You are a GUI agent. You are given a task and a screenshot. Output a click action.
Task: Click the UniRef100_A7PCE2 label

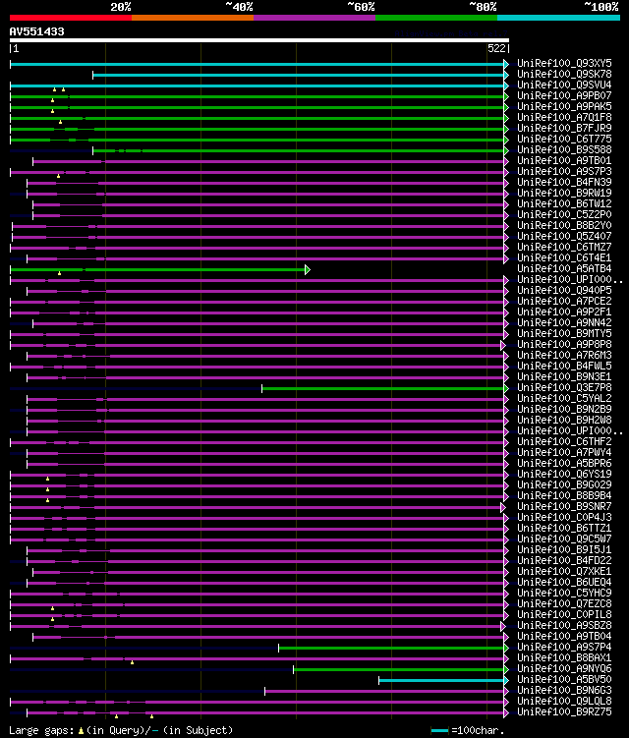[564, 302]
